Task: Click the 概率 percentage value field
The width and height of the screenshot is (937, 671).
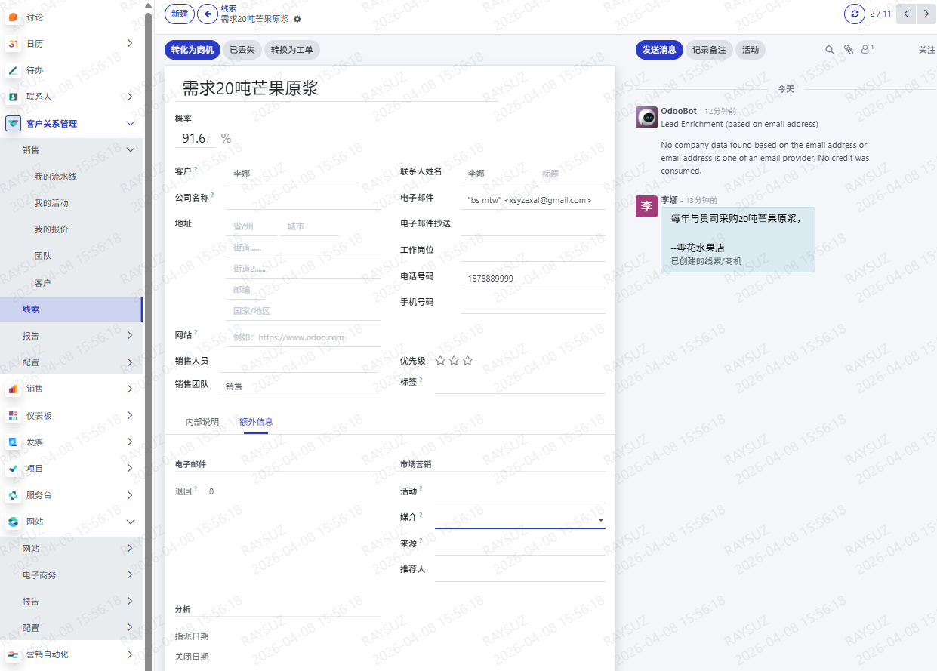Action: pyautogui.click(x=196, y=138)
